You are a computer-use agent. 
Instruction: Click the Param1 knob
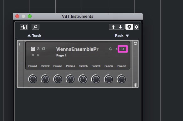pyautogui.click(x=33, y=79)
